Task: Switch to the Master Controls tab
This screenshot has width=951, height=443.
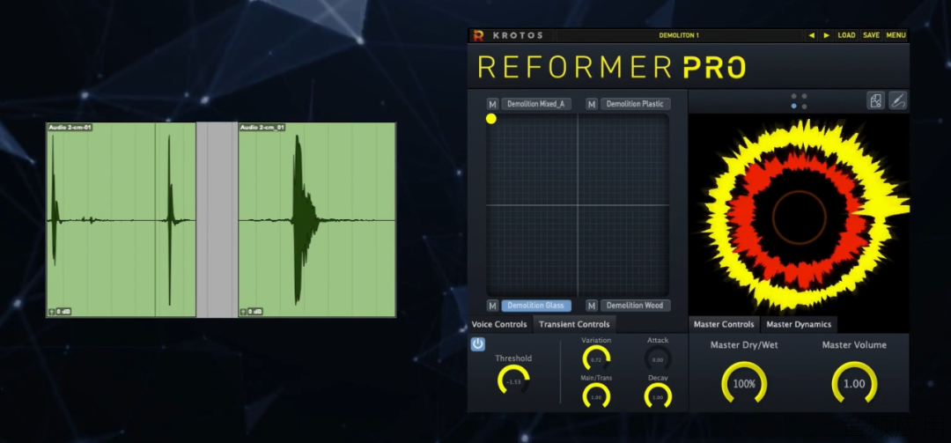Action: (724, 325)
